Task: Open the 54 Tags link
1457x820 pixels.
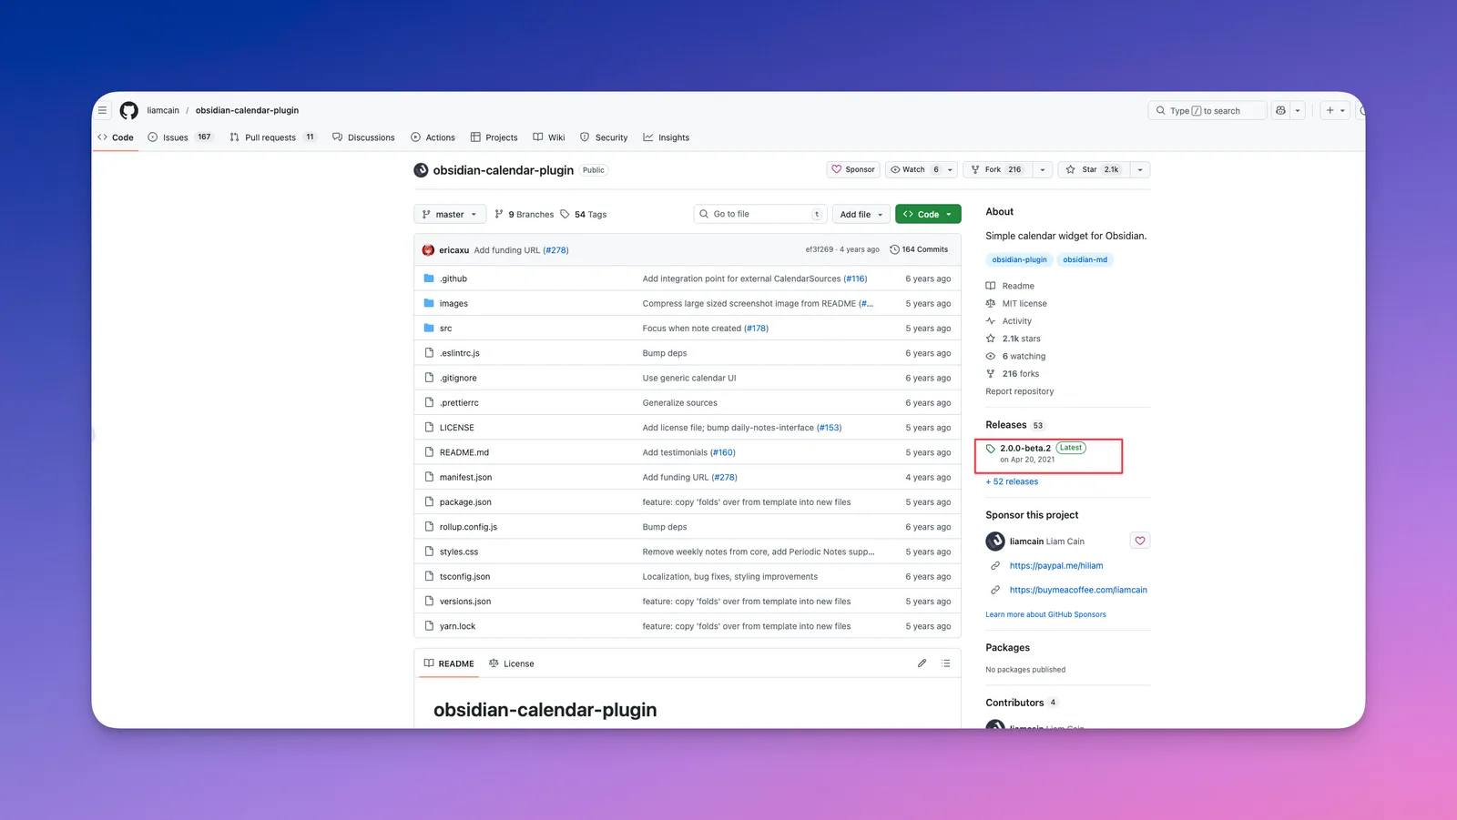Action: (x=584, y=215)
